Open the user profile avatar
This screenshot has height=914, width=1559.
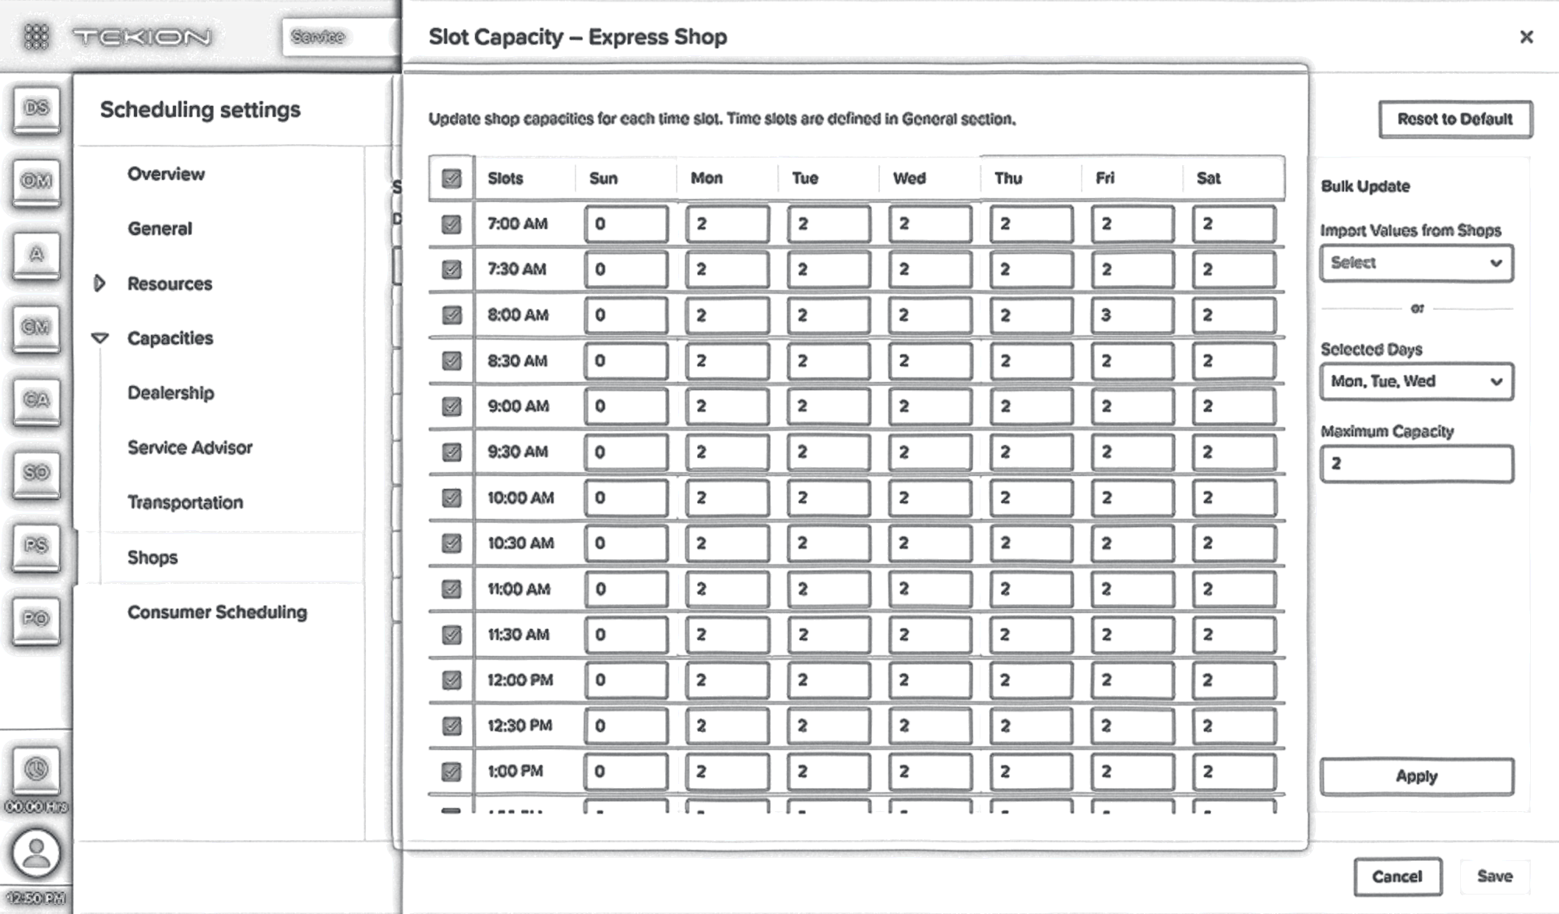tap(36, 852)
